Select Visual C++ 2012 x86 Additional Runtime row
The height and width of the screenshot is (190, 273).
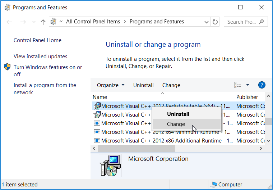click(x=162, y=141)
